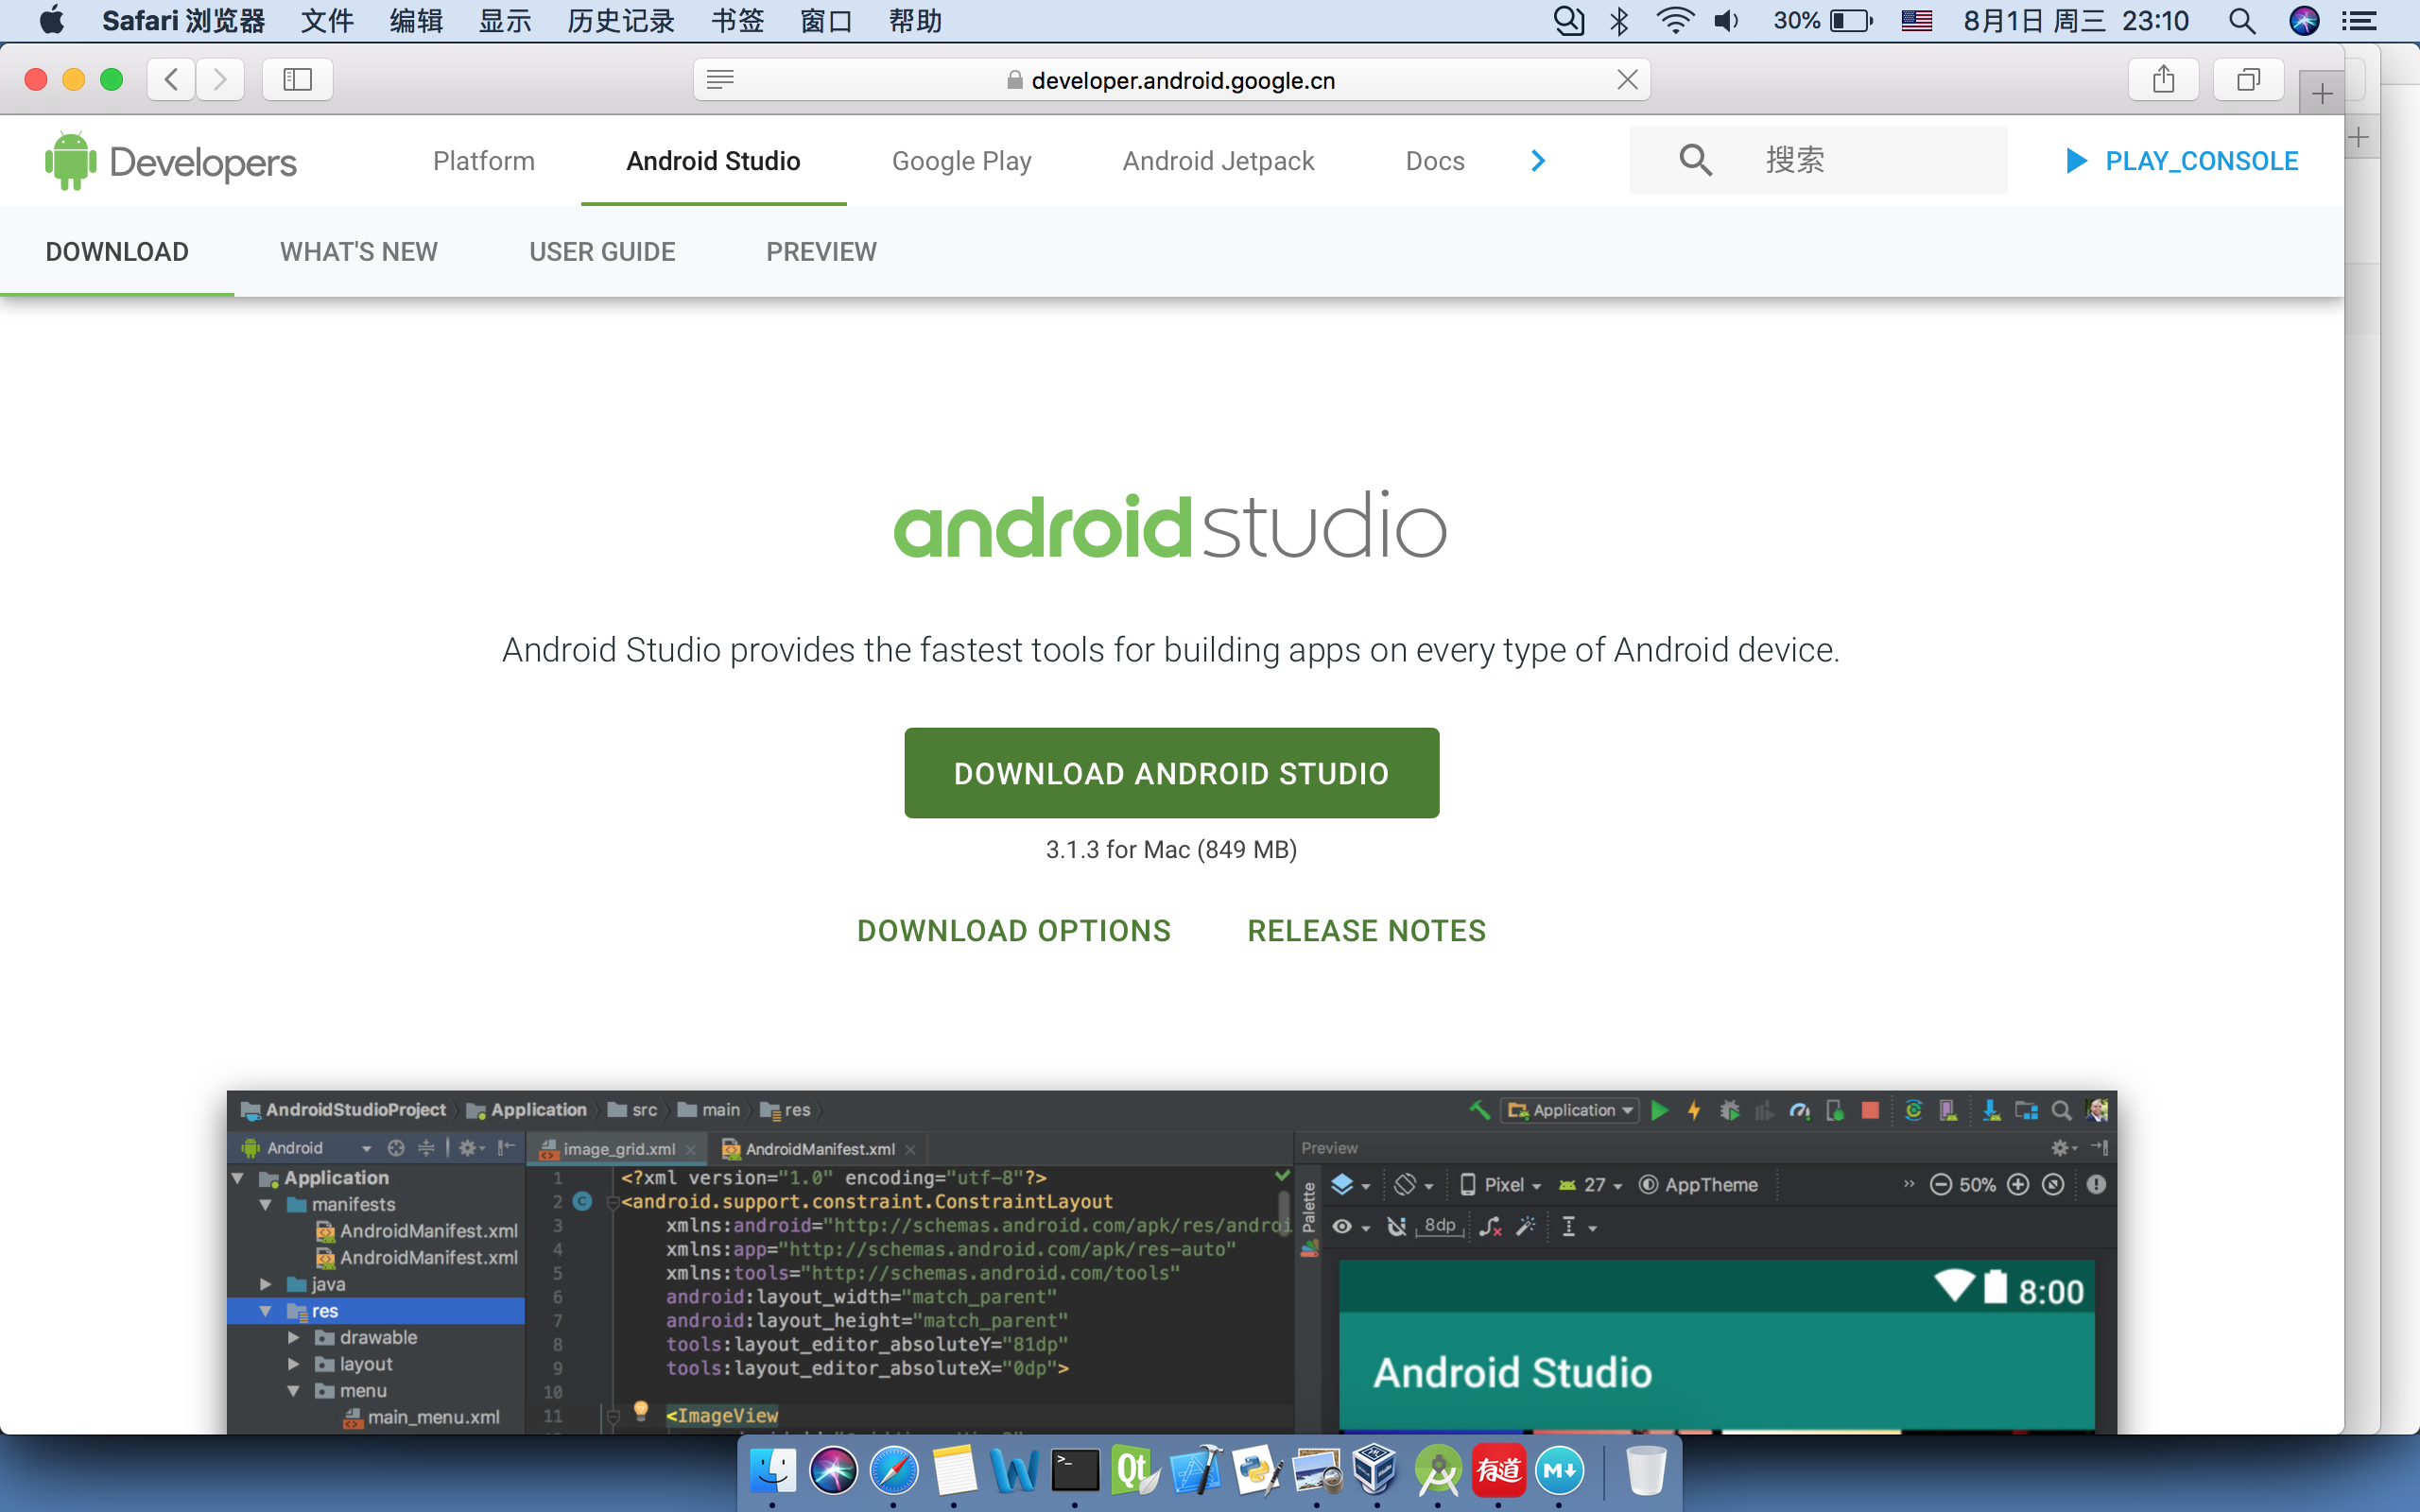Switch to the Google Play tab
The height and width of the screenshot is (1512, 2420).
coord(961,161)
